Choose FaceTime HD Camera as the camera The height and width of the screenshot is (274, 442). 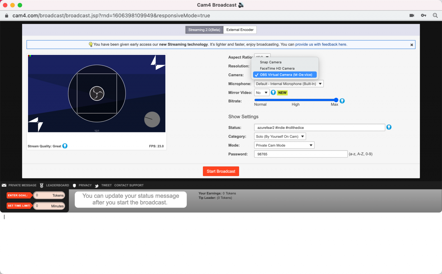[x=277, y=68]
